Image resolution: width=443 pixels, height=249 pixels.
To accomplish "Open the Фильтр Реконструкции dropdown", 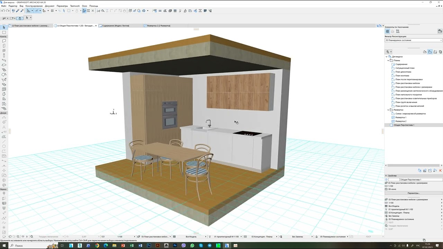I will click(x=414, y=40).
